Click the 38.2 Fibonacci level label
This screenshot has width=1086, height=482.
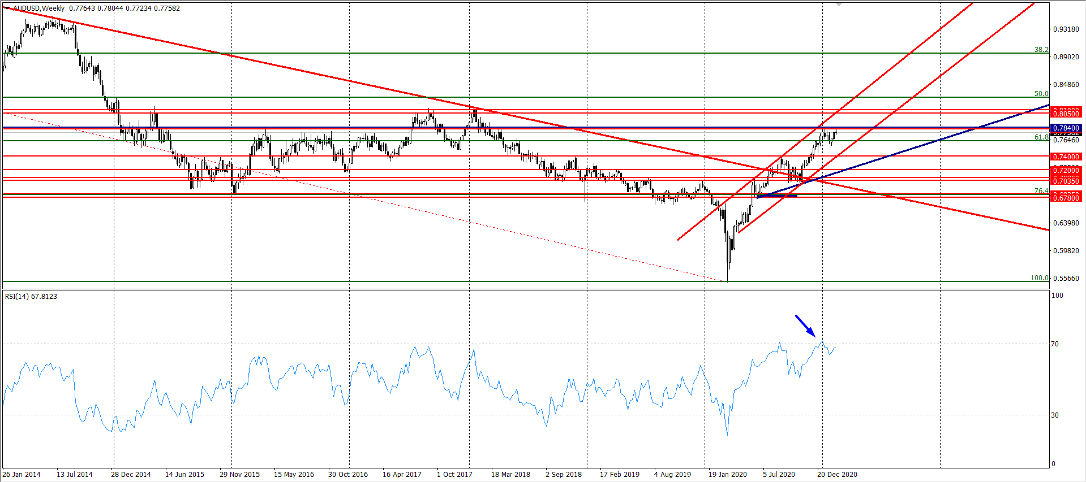click(1041, 50)
